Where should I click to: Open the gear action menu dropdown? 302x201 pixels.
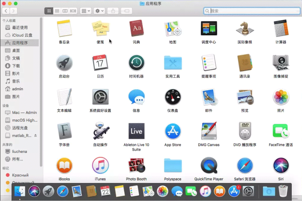(99, 11)
